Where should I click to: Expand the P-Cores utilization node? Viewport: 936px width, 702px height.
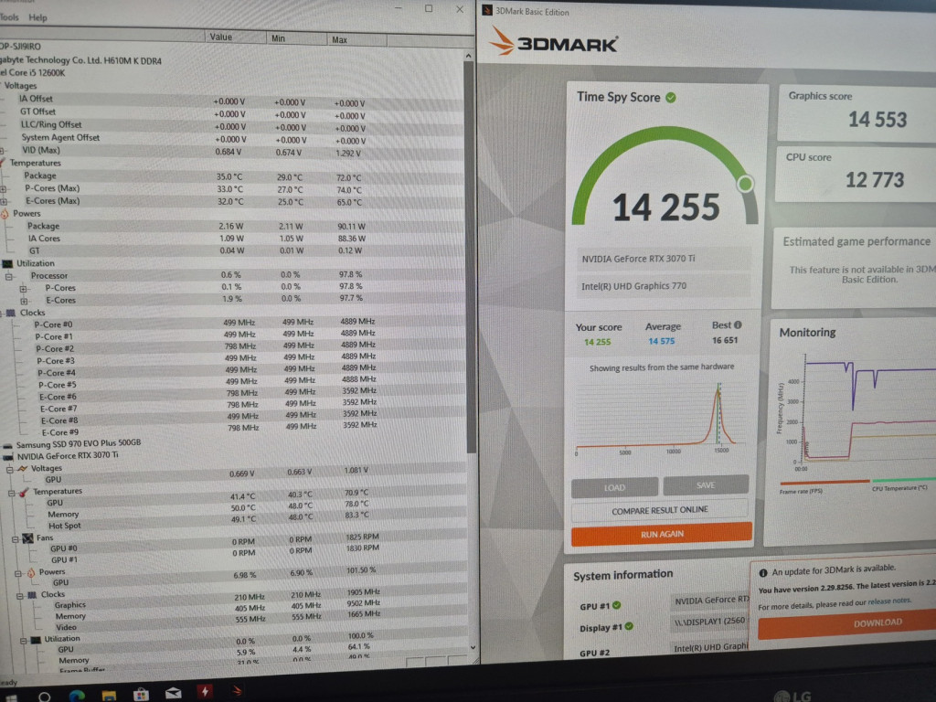coord(23,289)
